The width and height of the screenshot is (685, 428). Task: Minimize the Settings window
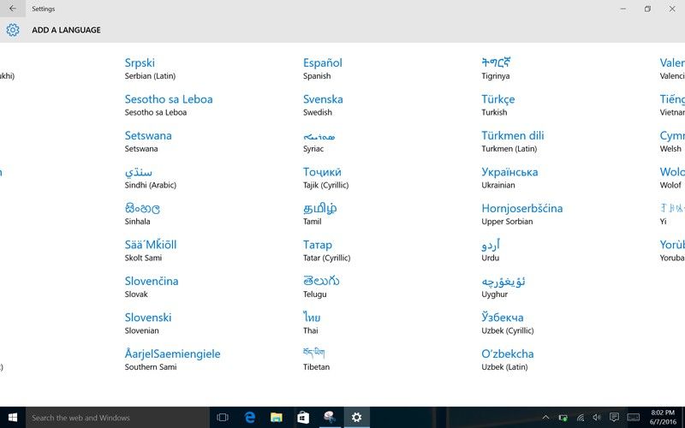click(x=623, y=9)
